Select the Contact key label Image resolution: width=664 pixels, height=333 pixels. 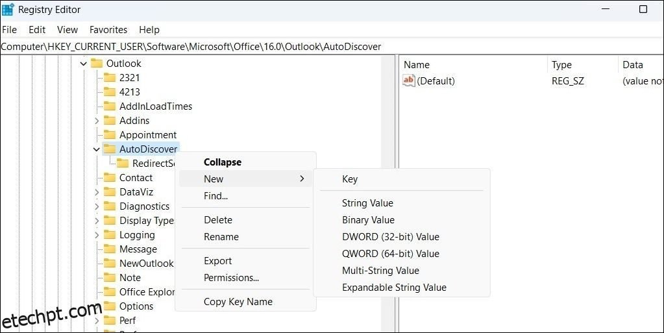coord(136,178)
